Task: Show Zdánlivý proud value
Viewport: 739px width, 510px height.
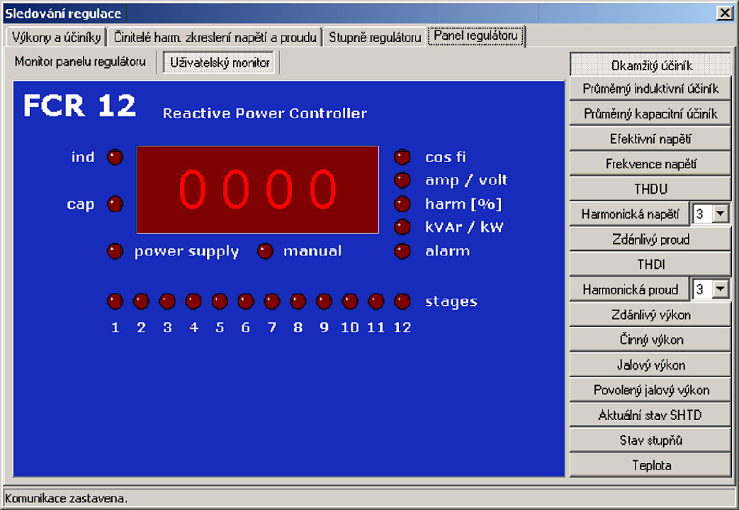Action: click(651, 239)
